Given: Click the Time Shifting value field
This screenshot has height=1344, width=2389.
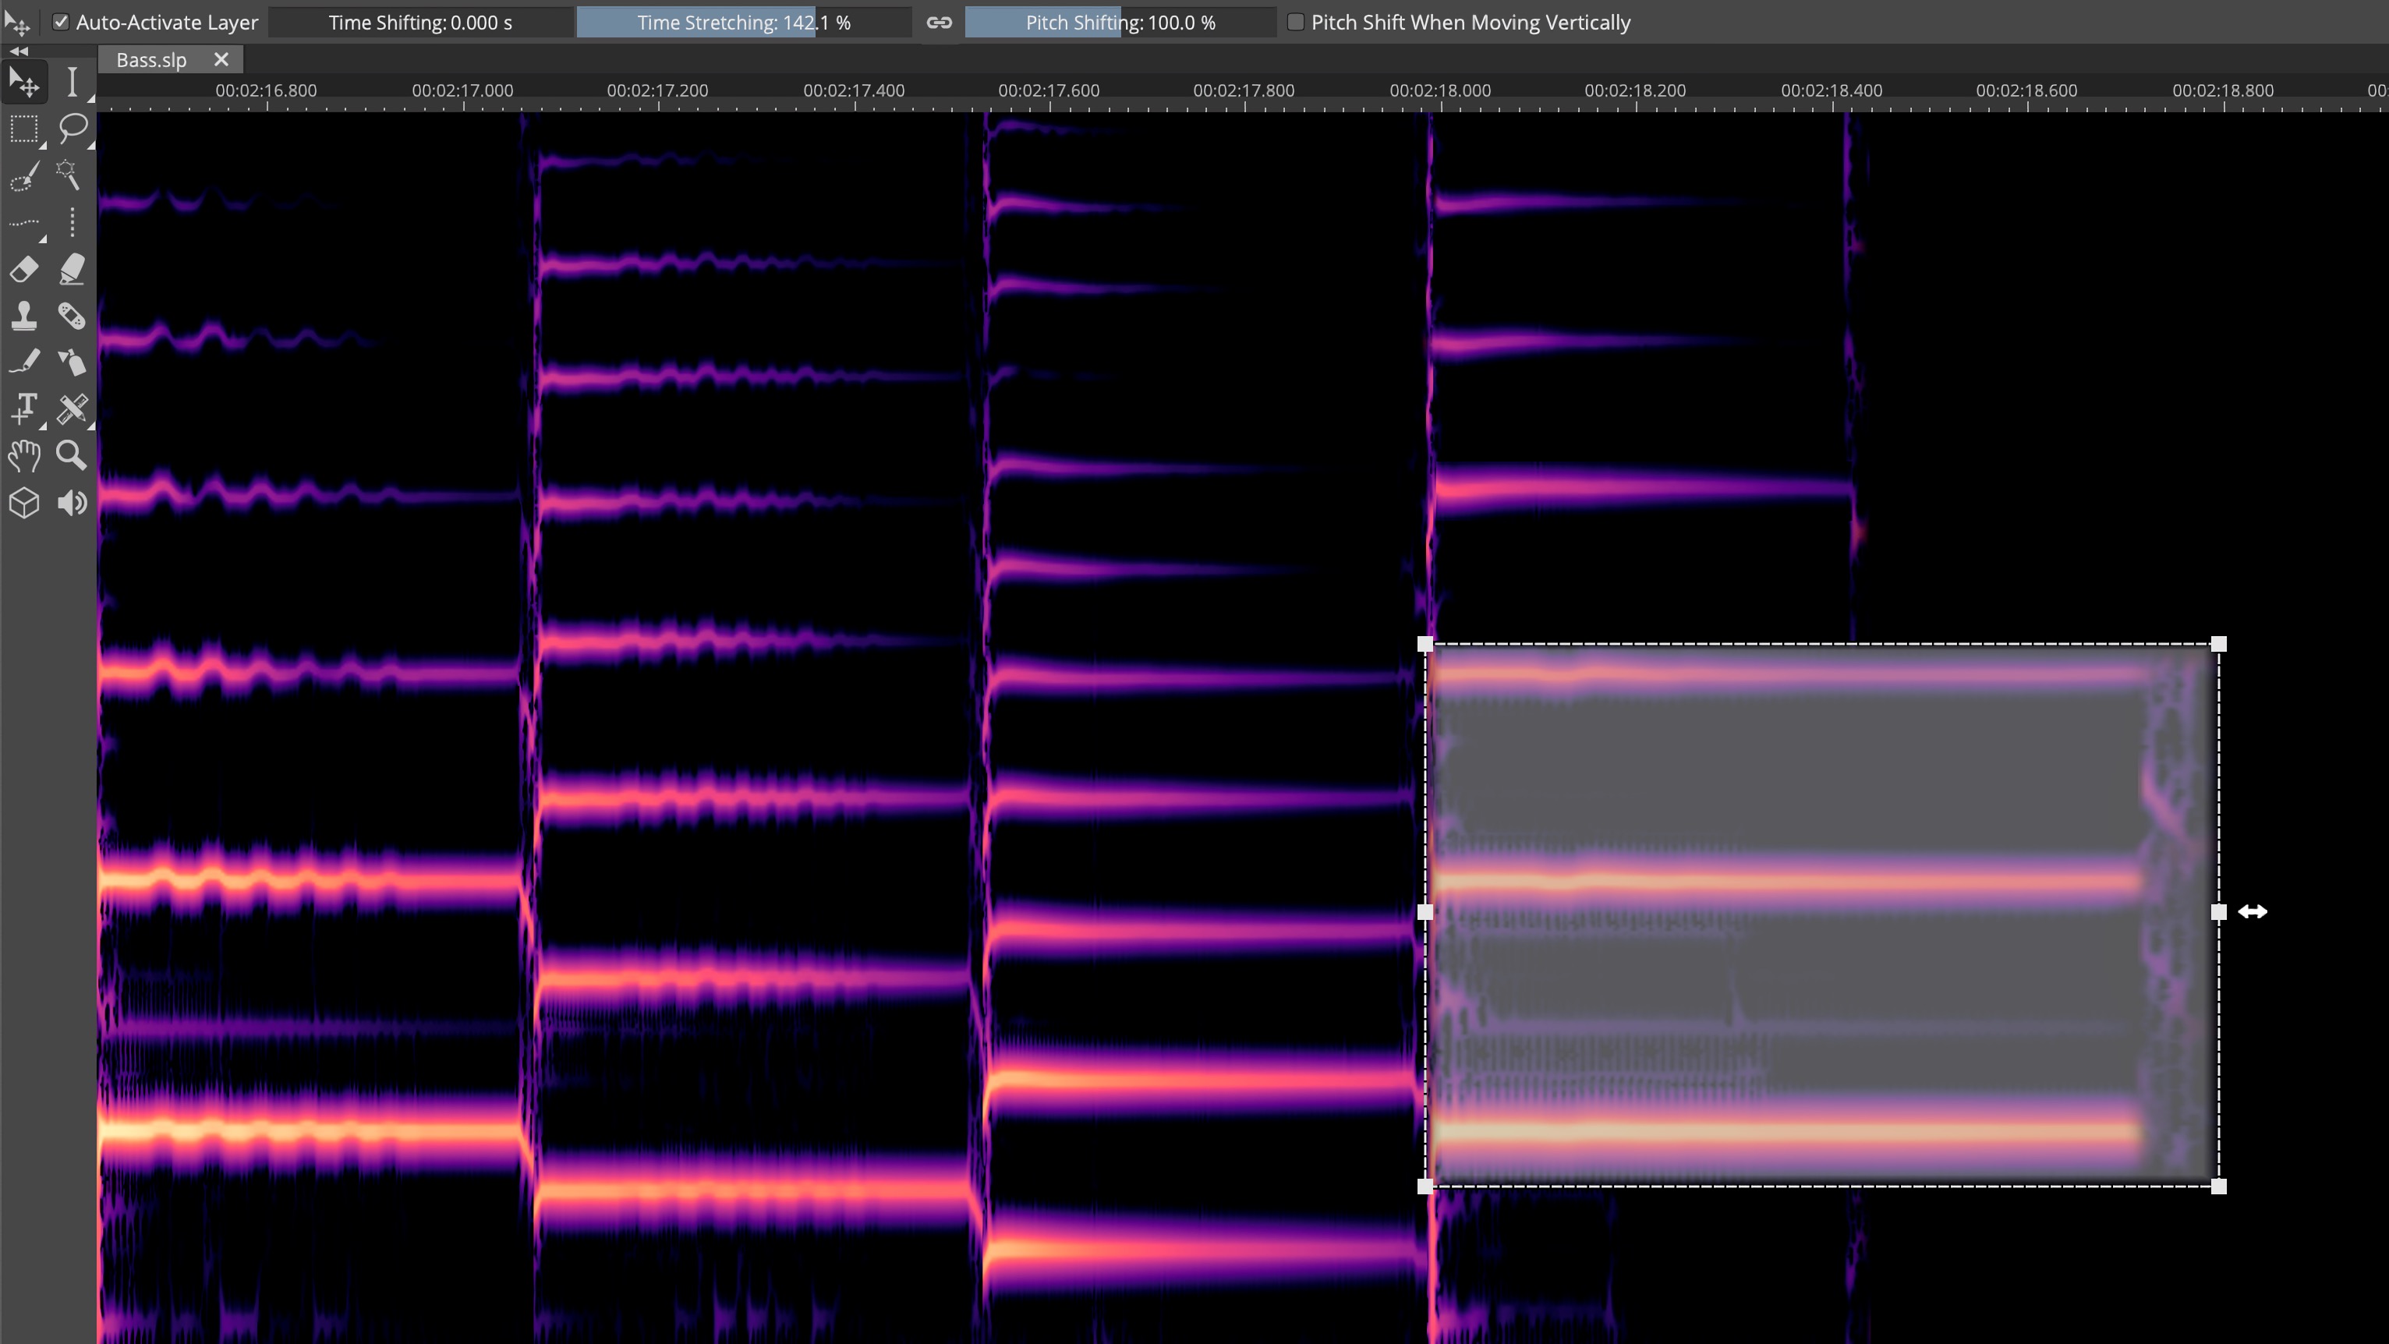Looking at the screenshot, I should 420,23.
